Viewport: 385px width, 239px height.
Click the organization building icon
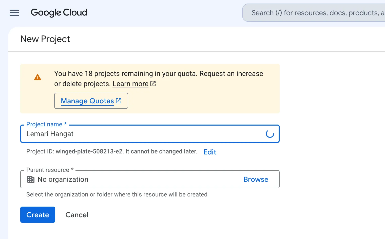coord(31,179)
